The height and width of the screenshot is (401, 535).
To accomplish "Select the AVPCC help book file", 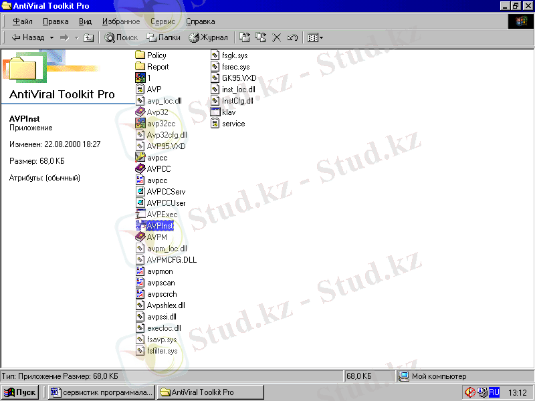I will pyautogui.click(x=153, y=169).
